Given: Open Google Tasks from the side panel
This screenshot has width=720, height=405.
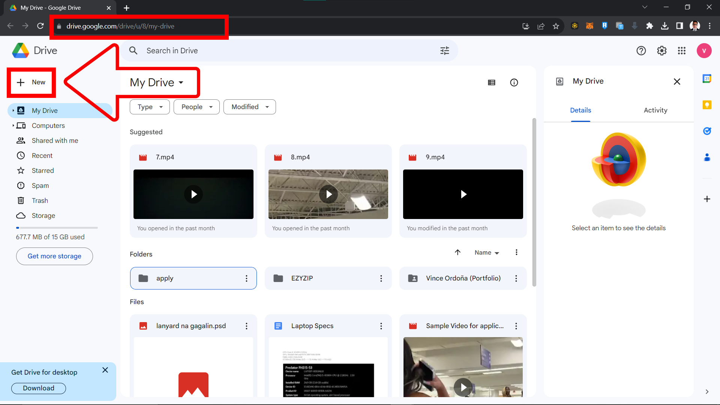Looking at the screenshot, I should click(708, 131).
